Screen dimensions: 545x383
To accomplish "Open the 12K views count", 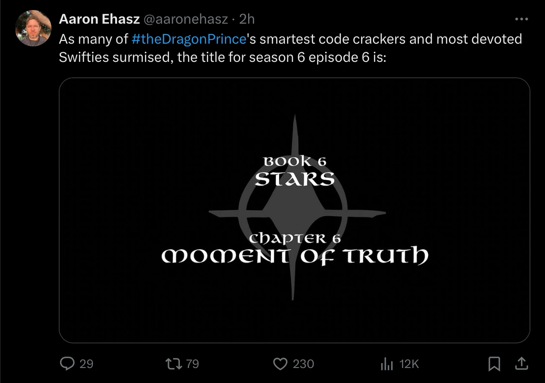I will coord(409,364).
